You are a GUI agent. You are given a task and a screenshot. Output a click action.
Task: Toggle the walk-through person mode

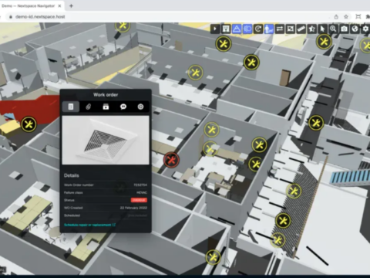(269, 29)
